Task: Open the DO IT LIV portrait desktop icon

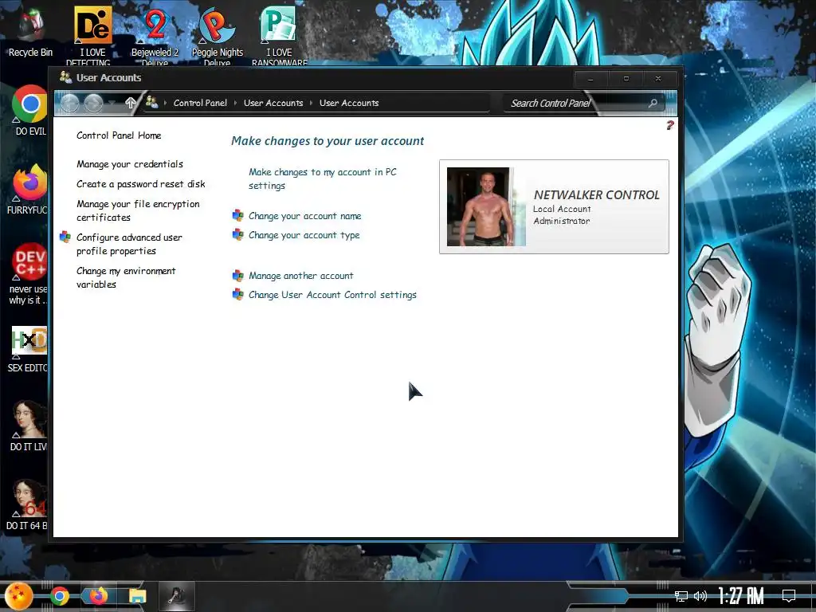Action: click(29, 426)
